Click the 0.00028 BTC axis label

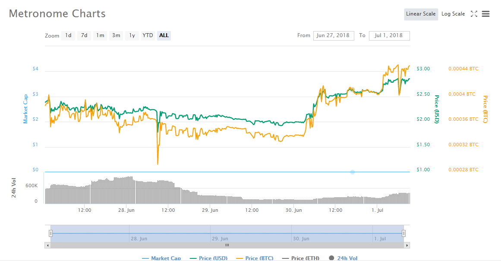click(463, 170)
